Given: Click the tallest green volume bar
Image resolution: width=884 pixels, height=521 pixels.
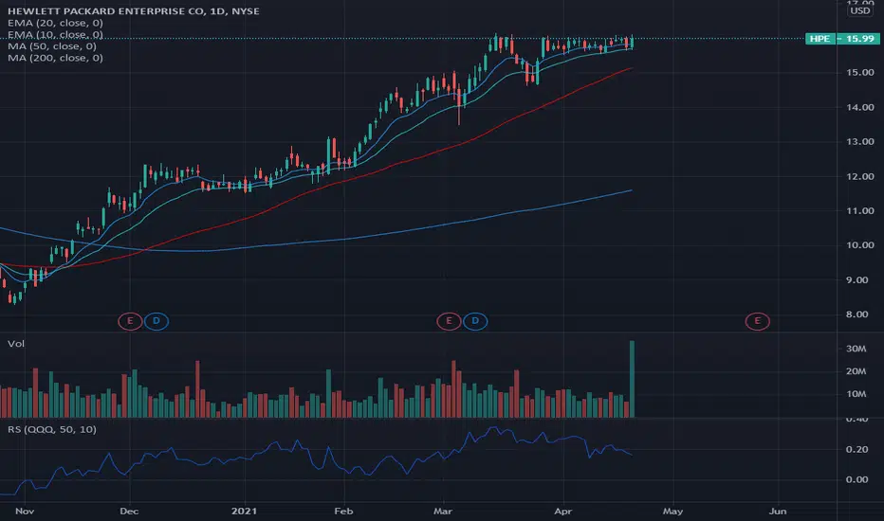Looking at the screenshot, I should click(632, 379).
